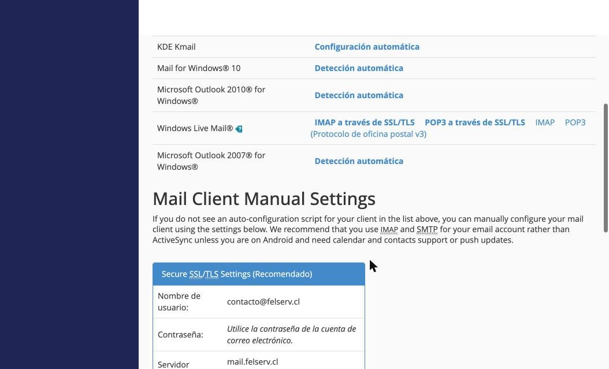Click the 'Nombre de usuario:' label
The image size is (609, 369).
[x=179, y=301]
